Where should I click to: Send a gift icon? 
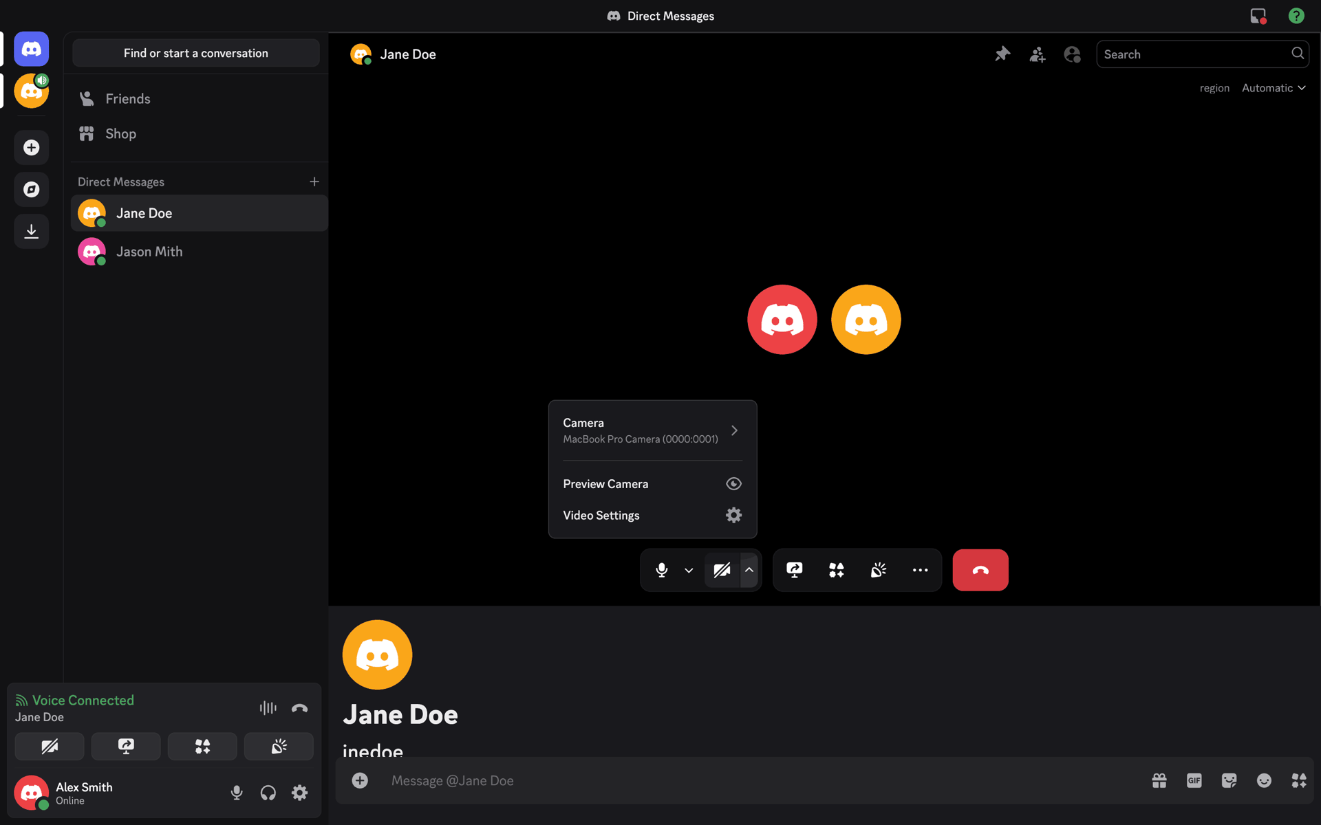tap(1159, 780)
